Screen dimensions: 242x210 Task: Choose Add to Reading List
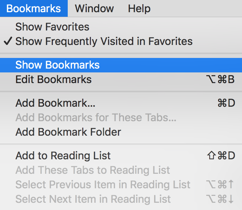(63, 156)
